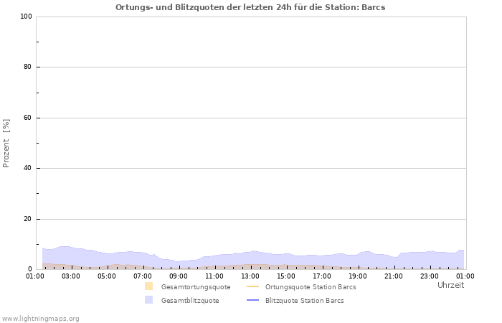Click the 100 value on the y-axis
Screen dimensions: 502x323
pyautogui.click(x=27, y=17)
